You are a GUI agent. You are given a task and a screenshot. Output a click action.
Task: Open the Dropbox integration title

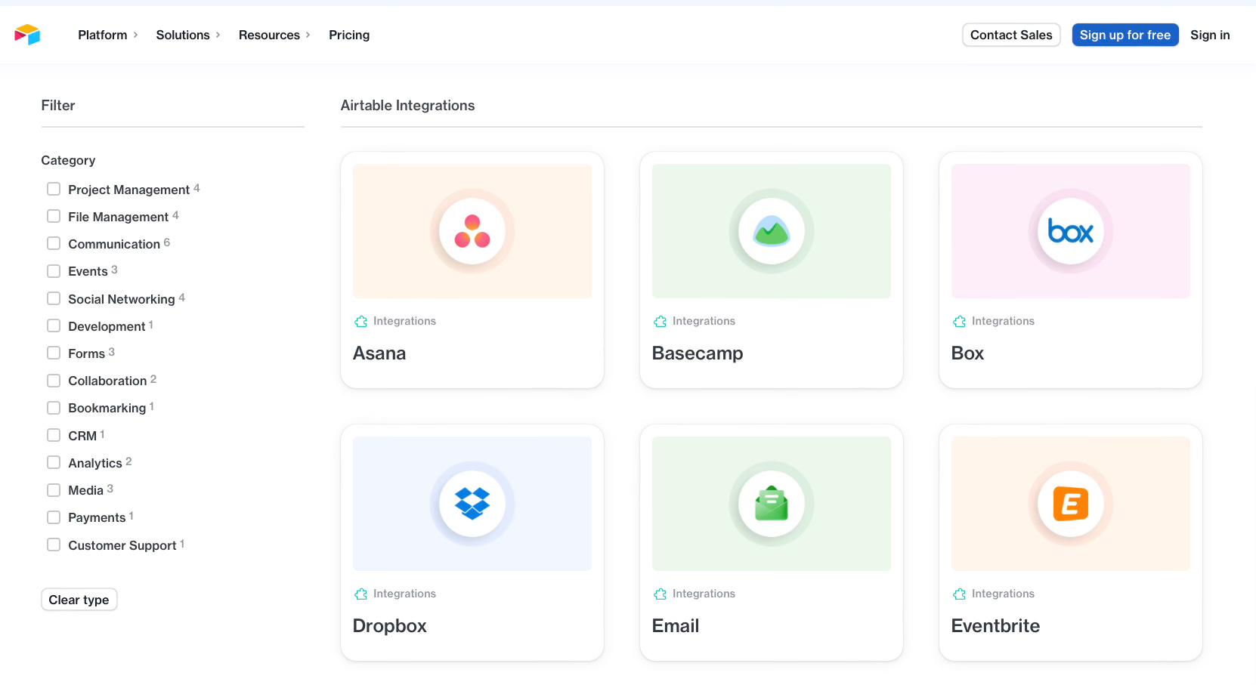tap(390, 626)
